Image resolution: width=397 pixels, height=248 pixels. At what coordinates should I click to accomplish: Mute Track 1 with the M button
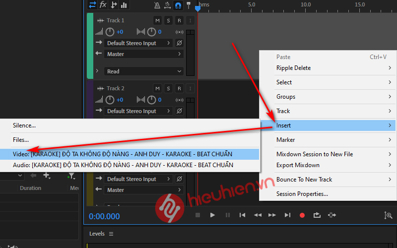[x=157, y=20]
